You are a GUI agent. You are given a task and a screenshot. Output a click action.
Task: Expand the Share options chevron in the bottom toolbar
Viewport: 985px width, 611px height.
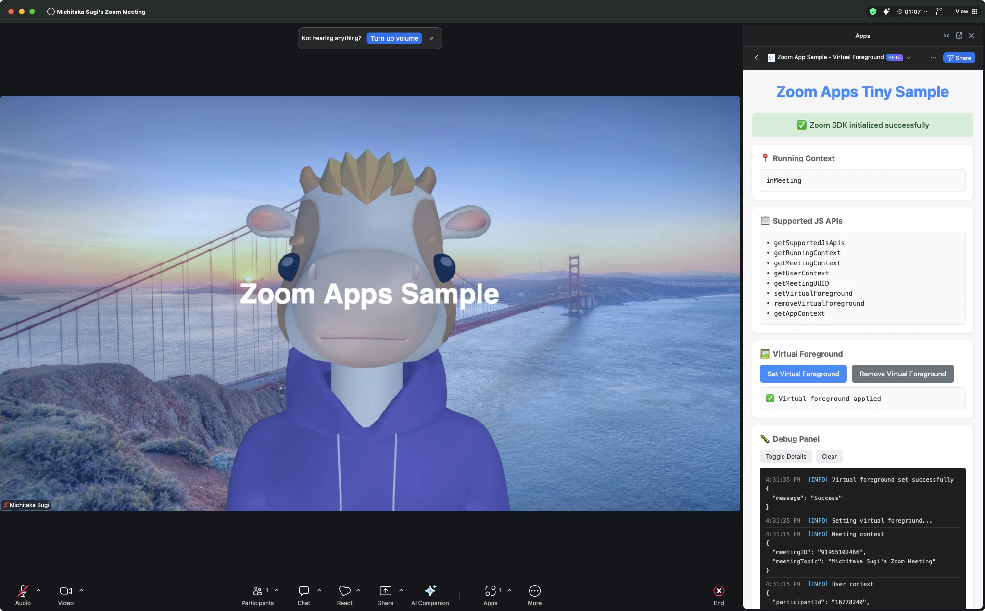pos(401,590)
